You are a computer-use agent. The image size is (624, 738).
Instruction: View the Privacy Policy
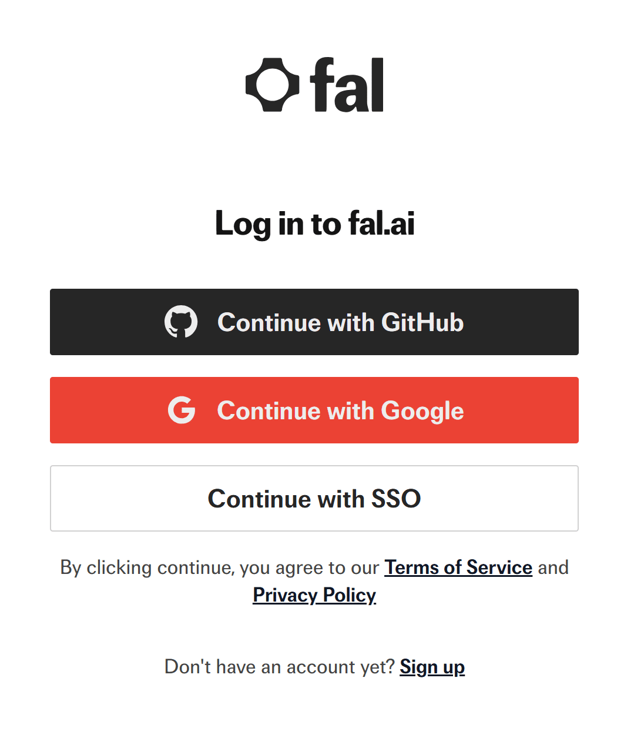click(x=314, y=595)
